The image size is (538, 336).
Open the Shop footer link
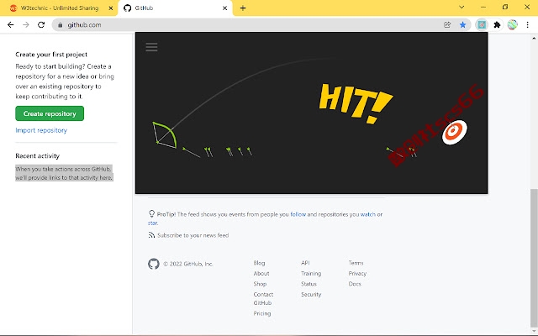pos(260,284)
